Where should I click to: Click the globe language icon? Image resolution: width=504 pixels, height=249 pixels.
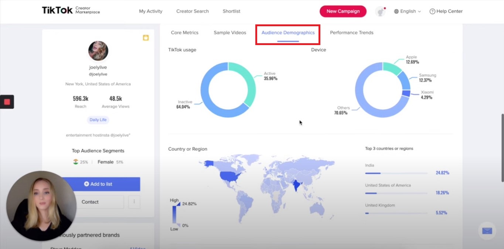coord(396,11)
